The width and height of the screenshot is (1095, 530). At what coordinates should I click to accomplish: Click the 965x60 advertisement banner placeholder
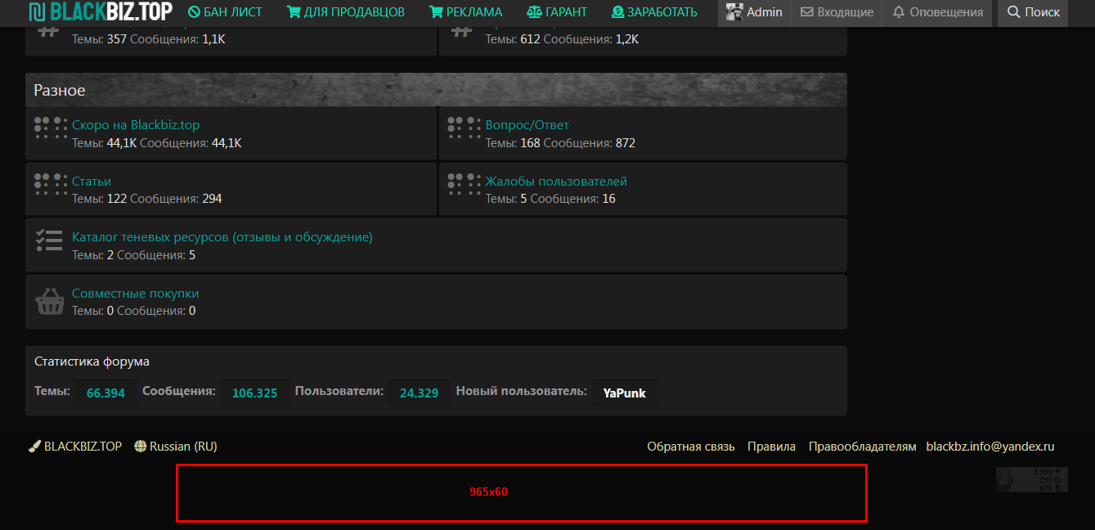[521, 492]
